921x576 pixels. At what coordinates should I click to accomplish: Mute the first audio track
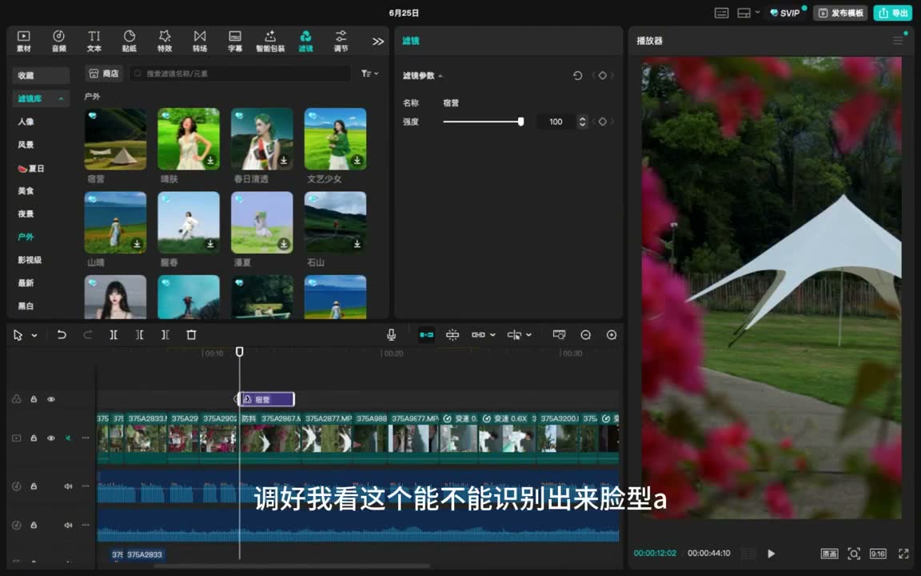tap(68, 486)
